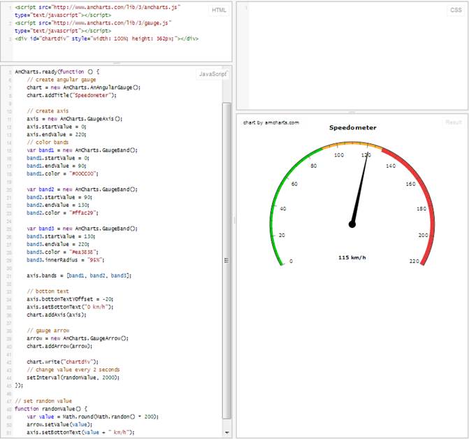Click the CSS panel label
Screen dimensions: 469x439
tap(454, 10)
